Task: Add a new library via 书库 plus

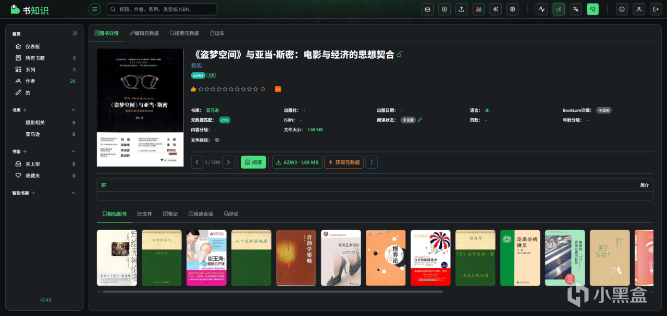Action: point(25,110)
